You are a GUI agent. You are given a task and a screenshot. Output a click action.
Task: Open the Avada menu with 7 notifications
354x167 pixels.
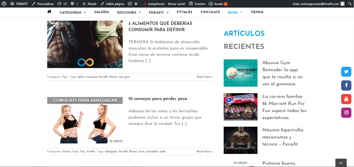point(218,4)
